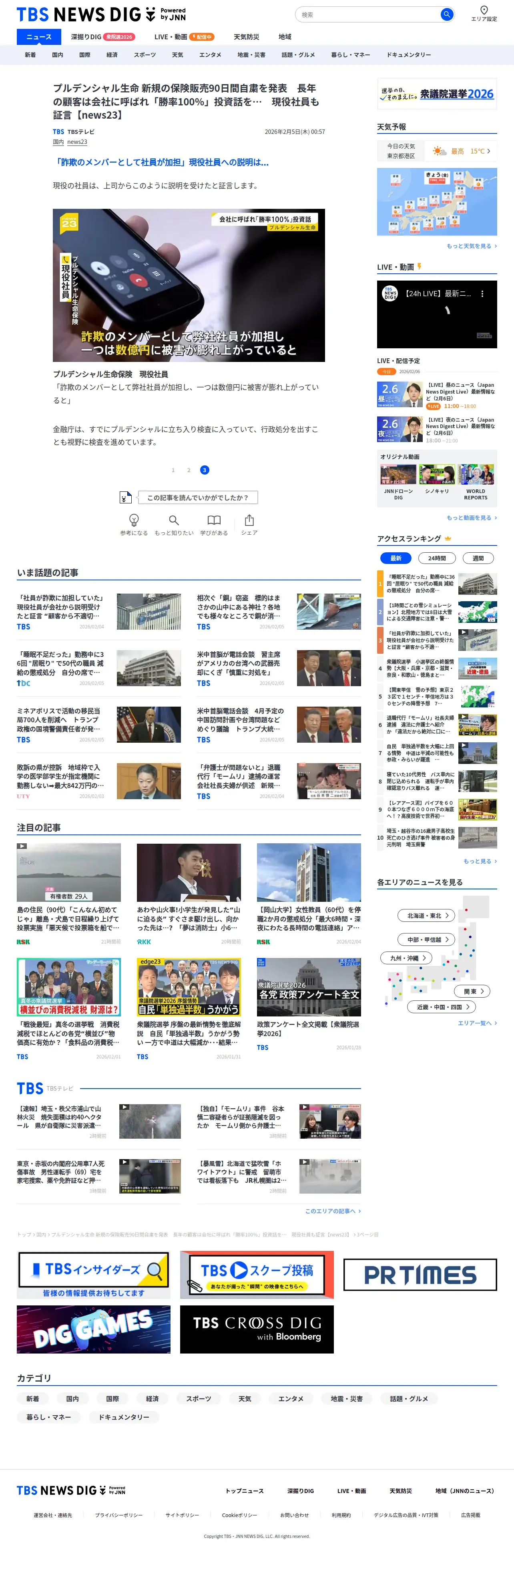This screenshot has width=514, height=1592.
Task: Open the ドキュメンタリー sub-navigation item
Action: click(x=408, y=55)
